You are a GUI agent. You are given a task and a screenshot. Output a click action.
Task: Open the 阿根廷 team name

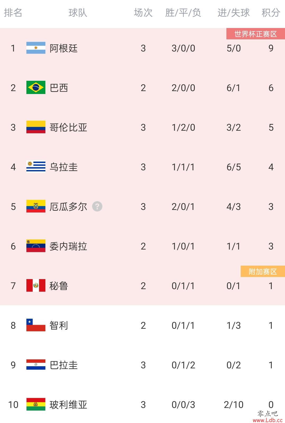click(64, 48)
